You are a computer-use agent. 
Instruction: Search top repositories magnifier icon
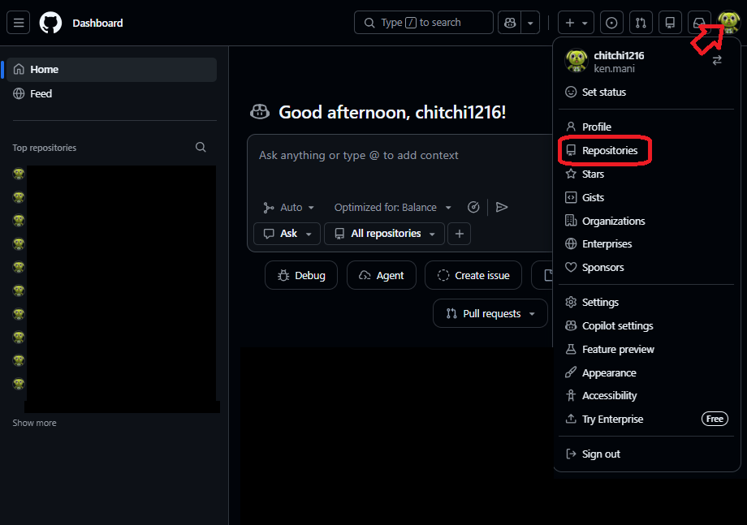(201, 147)
